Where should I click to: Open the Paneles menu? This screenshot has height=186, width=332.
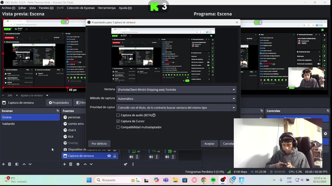[x=46, y=8]
